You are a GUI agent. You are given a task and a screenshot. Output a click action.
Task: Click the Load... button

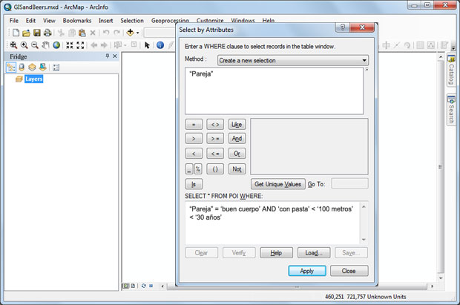(x=314, y=253)
